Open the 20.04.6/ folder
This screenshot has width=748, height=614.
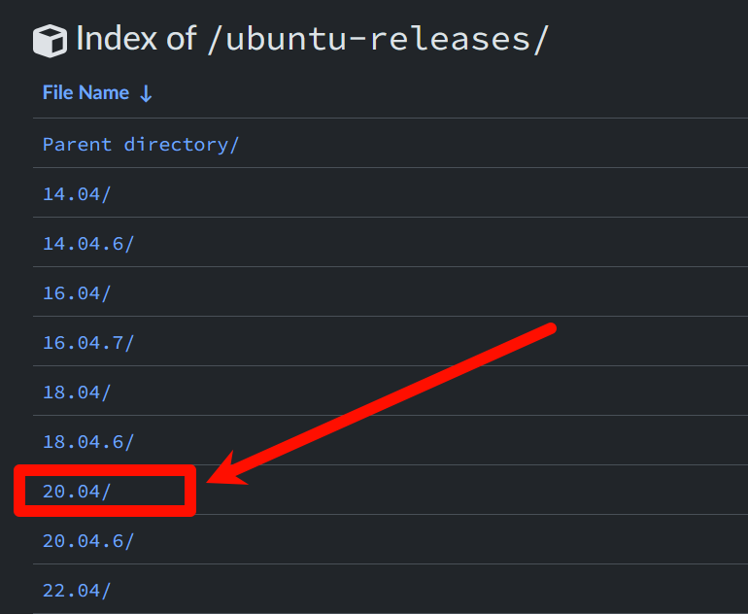(x=88, y=541)
